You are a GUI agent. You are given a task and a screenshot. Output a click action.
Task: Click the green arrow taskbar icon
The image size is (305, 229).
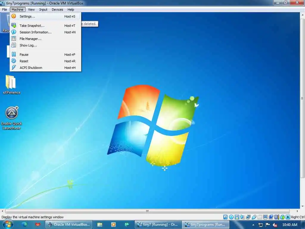127,225
